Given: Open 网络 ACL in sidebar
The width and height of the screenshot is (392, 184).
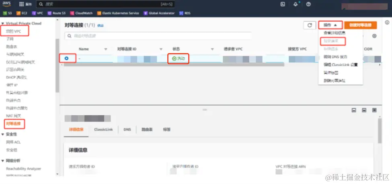Looking at the screenshot, I should (13, 142).
